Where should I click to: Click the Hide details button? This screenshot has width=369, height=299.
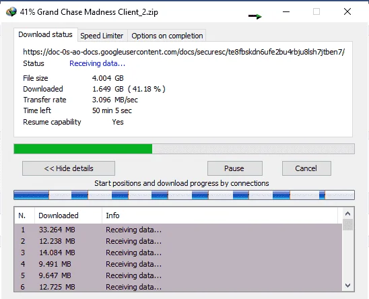[x=69, y=168]
